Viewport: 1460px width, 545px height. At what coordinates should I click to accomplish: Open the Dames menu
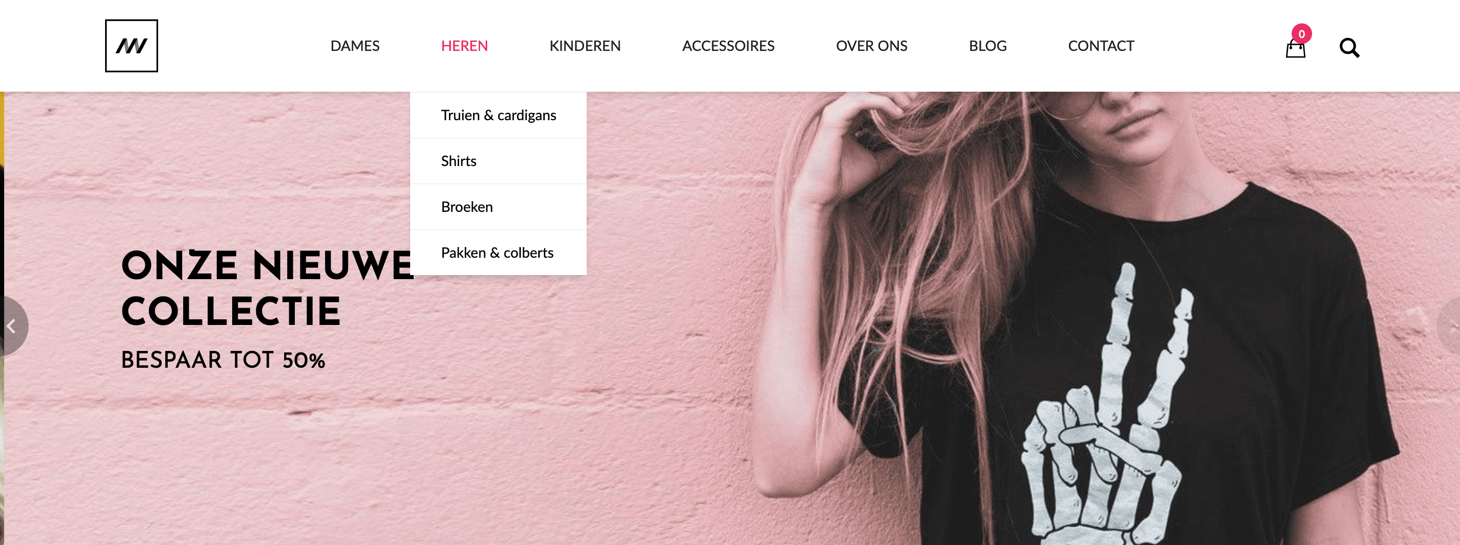[355, 46]
